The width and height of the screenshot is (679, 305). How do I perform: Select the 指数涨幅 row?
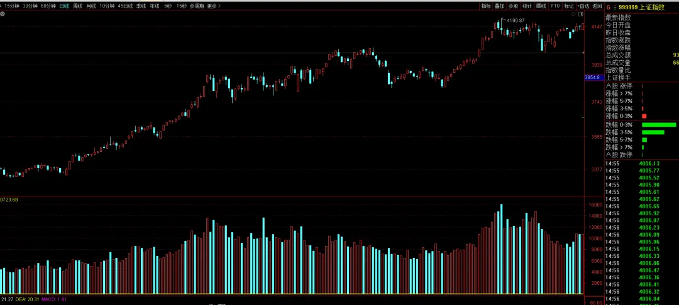coord(641,48)
